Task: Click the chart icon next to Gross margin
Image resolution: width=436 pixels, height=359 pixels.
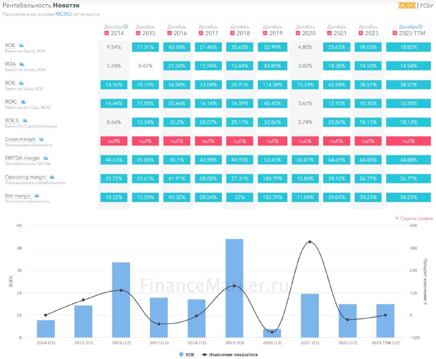Action: click(41, 139)
